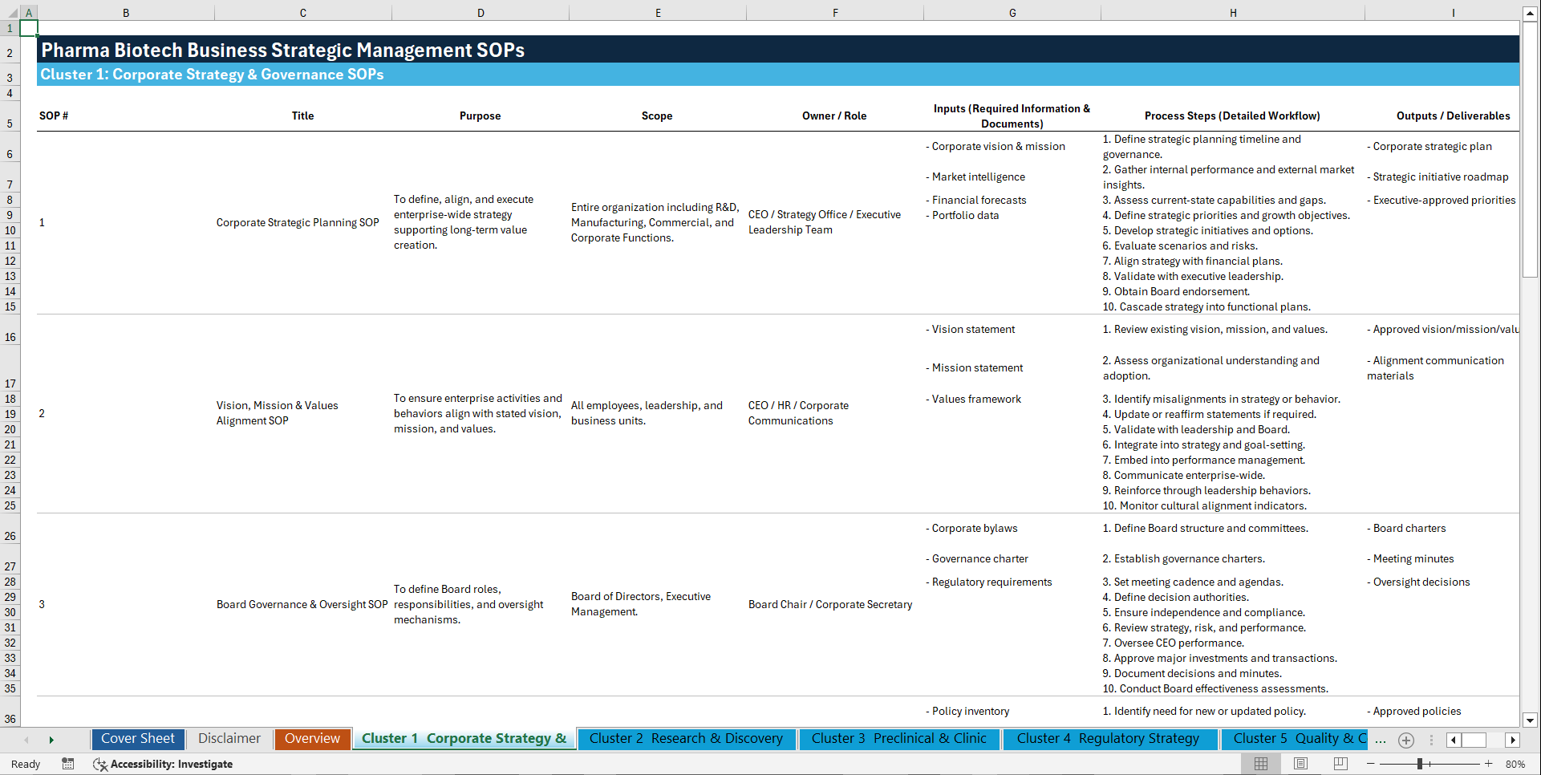This screenshot has width=1541, height=775.
Task: Zoom out using the minus control
Action: [1370, 764]
